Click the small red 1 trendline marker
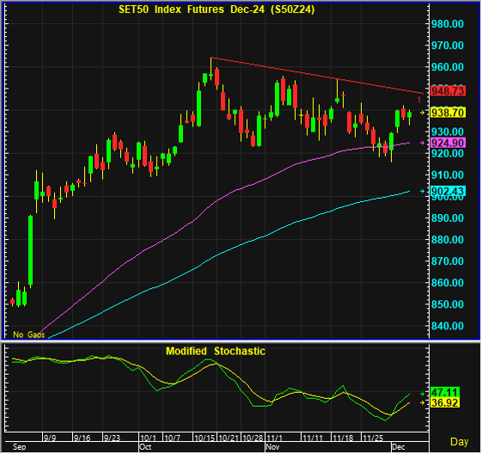The height and width of the screenshot is (454, 482). point(419,100)
